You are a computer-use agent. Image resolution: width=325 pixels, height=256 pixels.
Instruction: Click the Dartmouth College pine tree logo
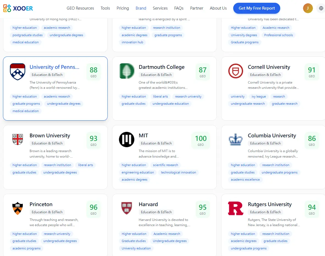[x=127, y=71]
